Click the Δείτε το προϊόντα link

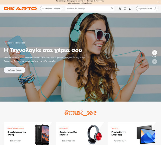click(68, 141)
